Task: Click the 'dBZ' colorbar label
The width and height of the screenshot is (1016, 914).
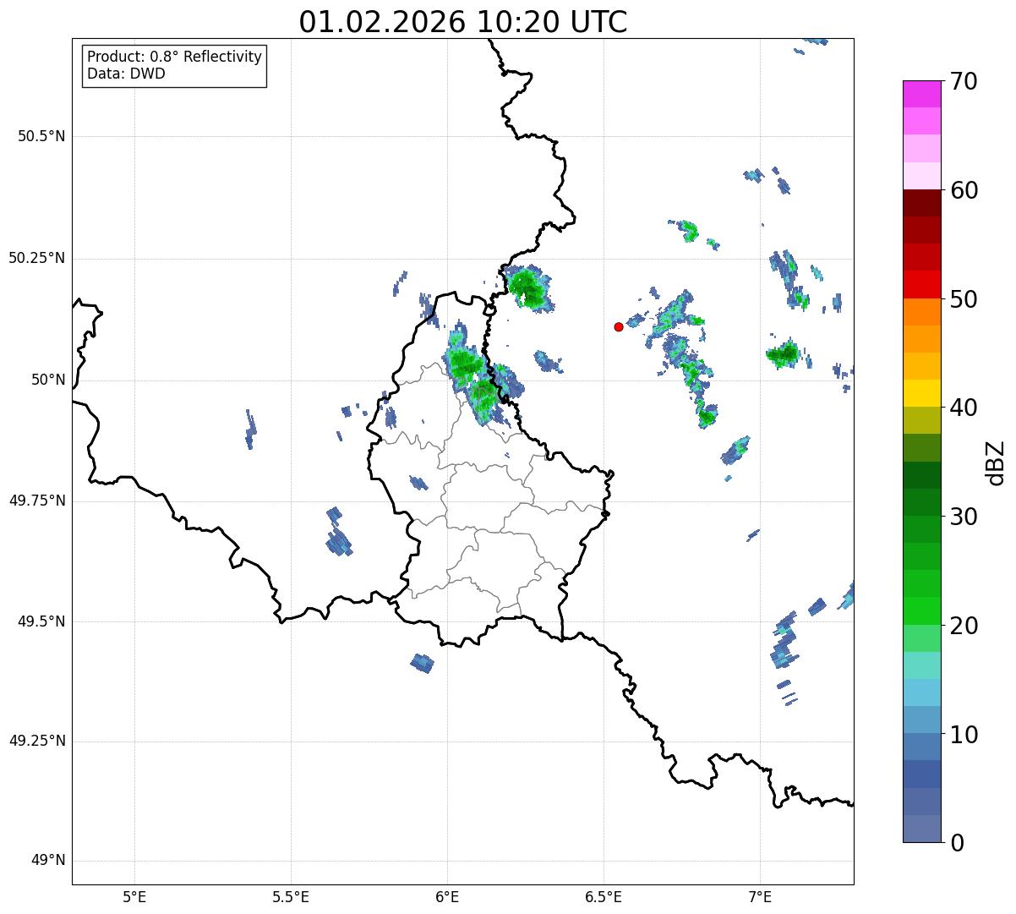Action: [996, 462]
